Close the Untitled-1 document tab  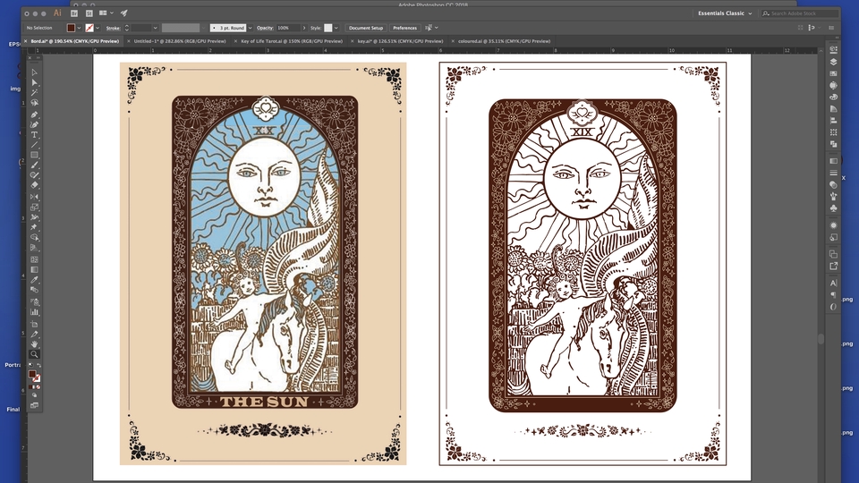(x=129, y=41)
